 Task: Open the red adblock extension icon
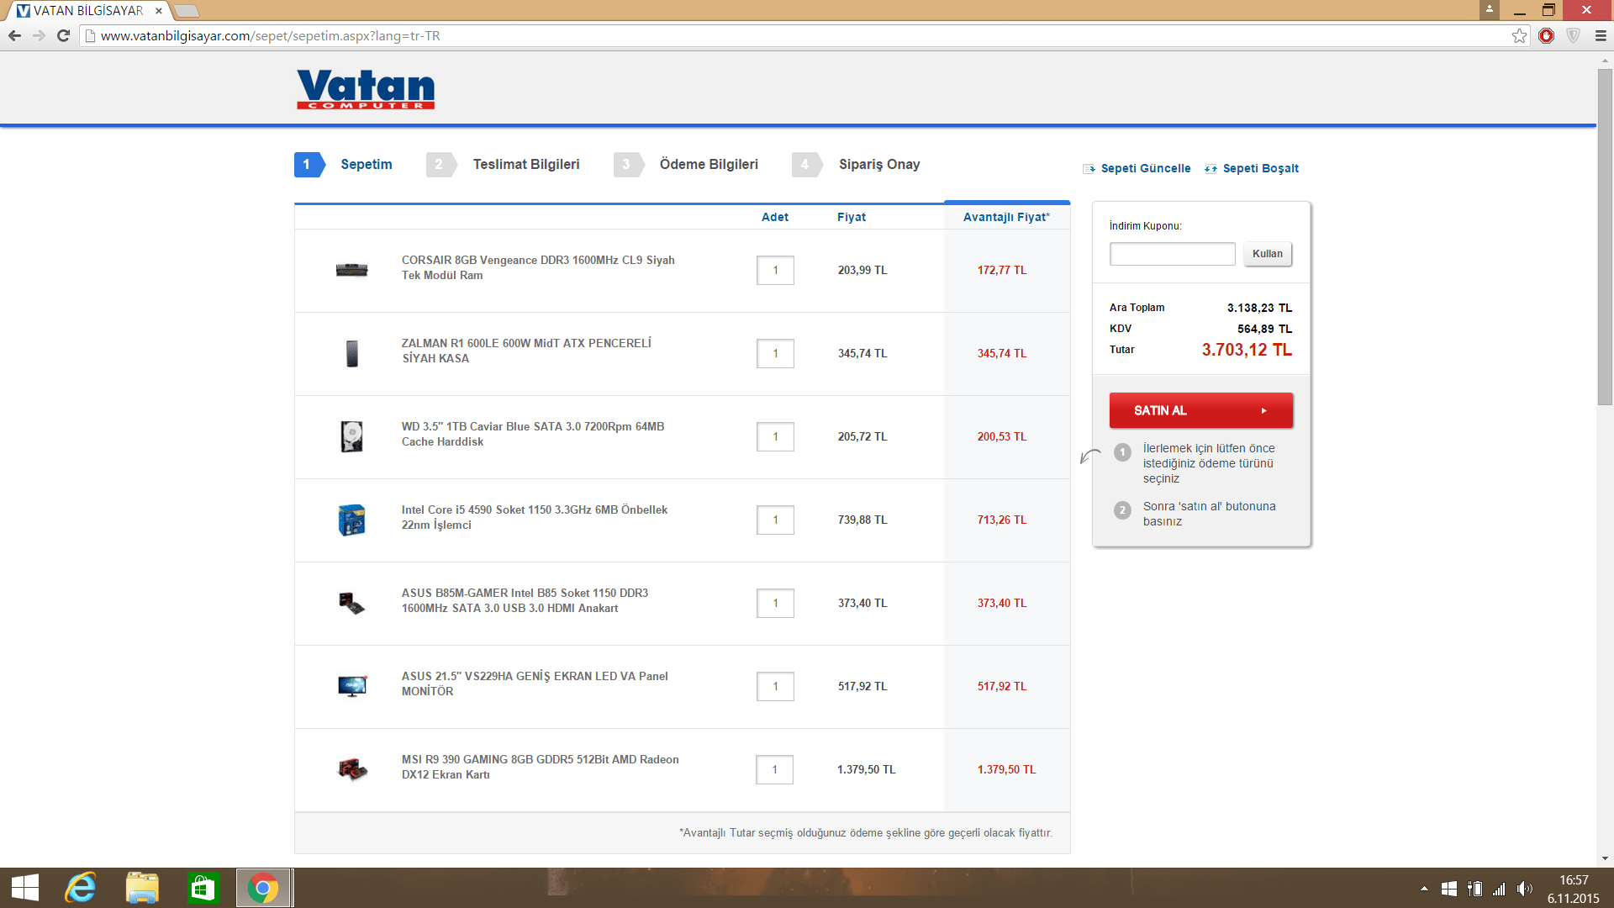point(1546,36)
